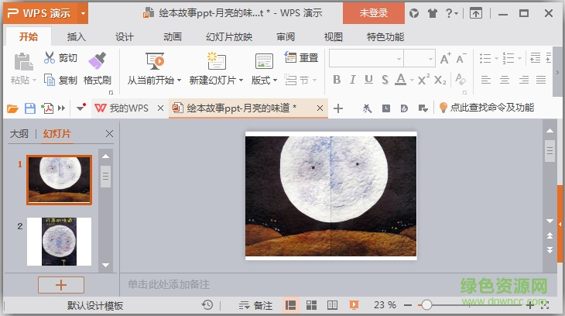Click the Format Painter brush icon
Image resolution: width=565 pixels, height=316 pixels.
[x=97, y=60]
